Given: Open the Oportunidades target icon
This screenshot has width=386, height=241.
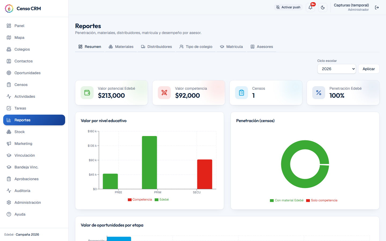Looking at the screenshot, I should 9,73.
